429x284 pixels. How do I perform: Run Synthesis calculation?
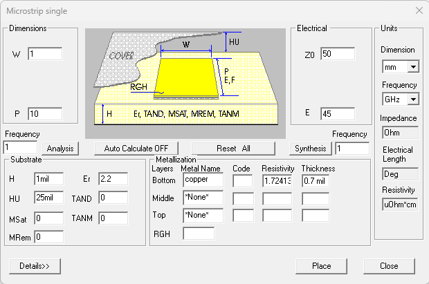click(x=309, y=149)
